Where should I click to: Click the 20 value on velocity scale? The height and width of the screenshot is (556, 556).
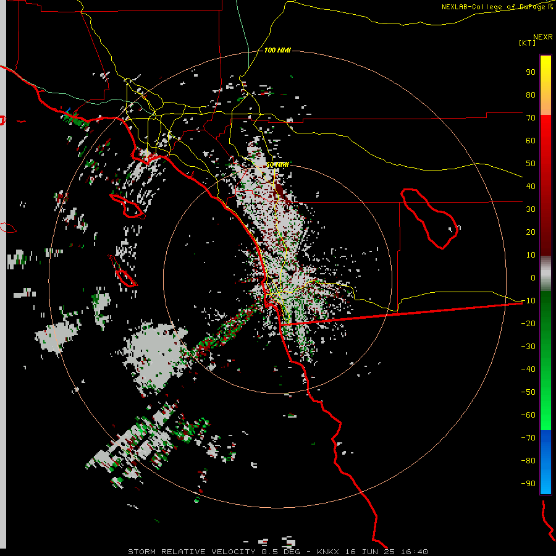[x=531, y=232]
